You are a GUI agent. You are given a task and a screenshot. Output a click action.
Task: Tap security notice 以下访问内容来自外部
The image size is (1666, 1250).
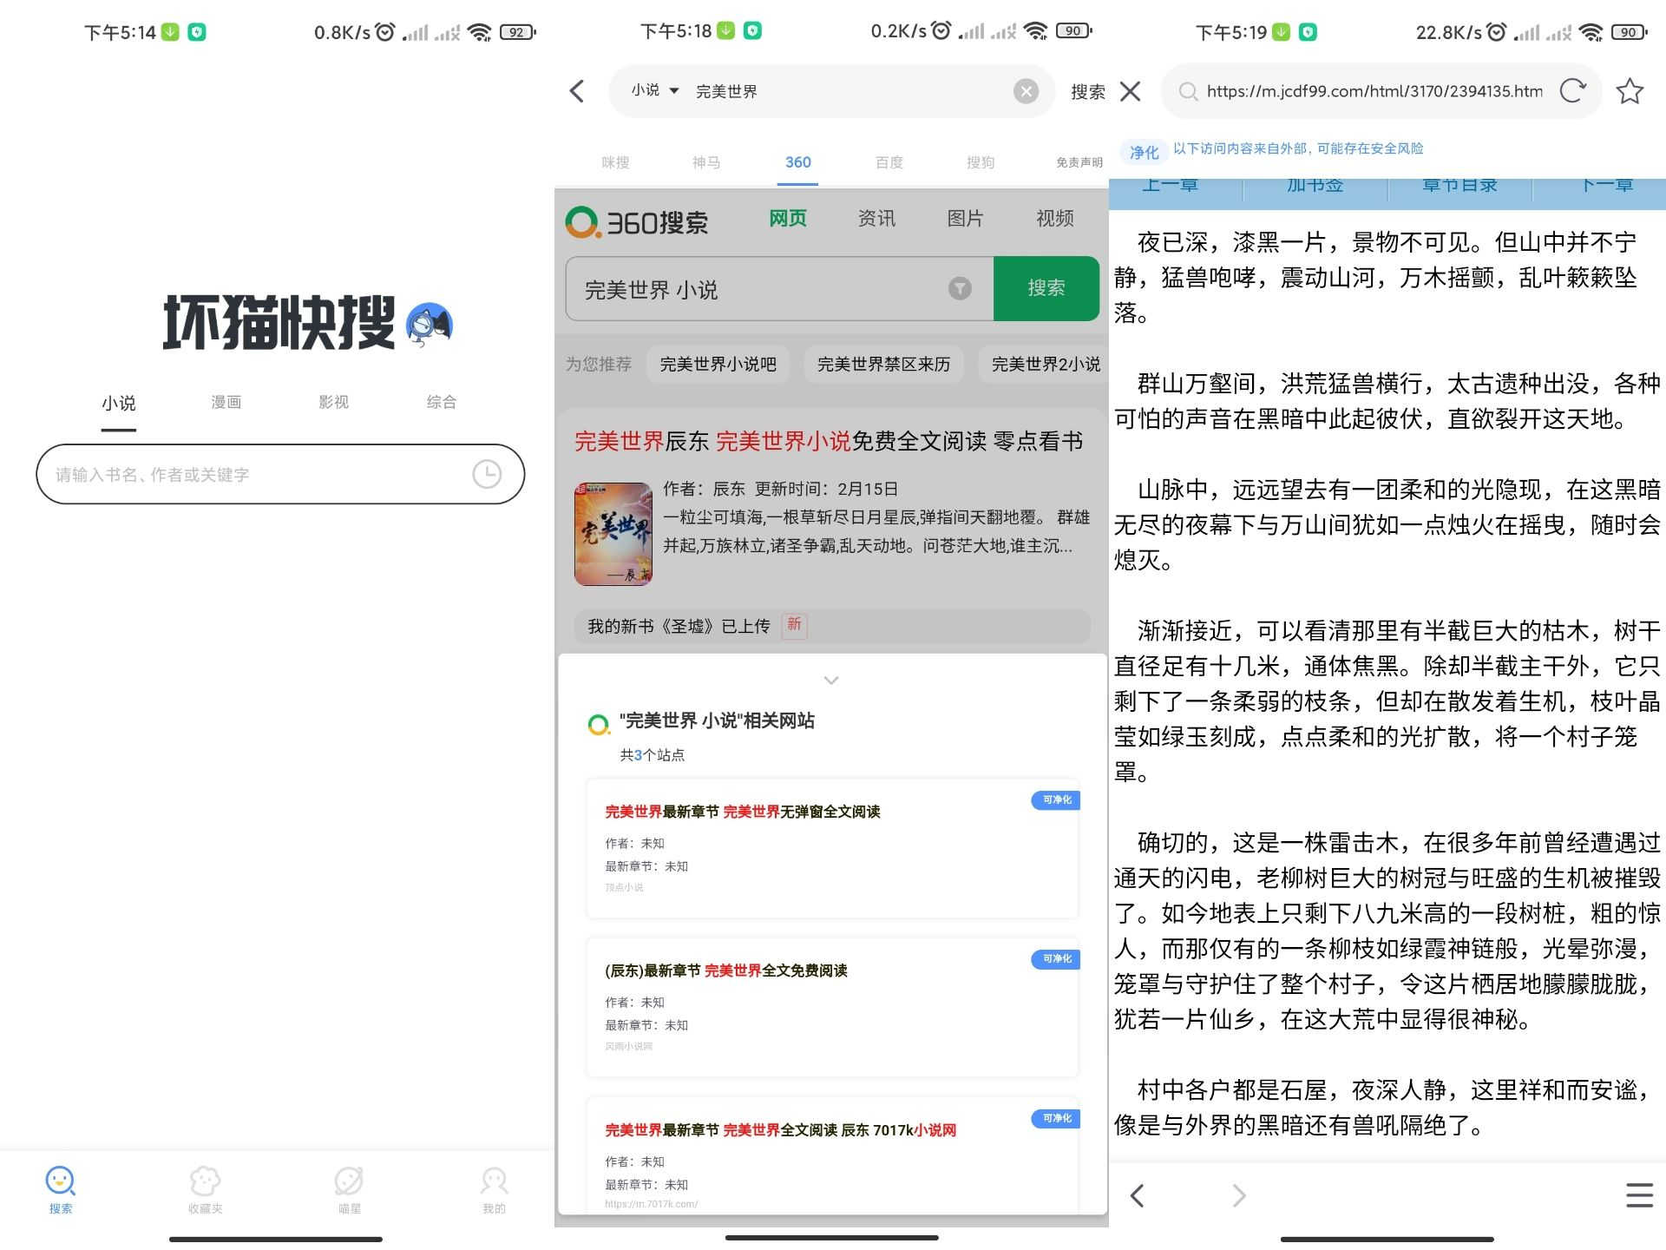(1298, 148)
